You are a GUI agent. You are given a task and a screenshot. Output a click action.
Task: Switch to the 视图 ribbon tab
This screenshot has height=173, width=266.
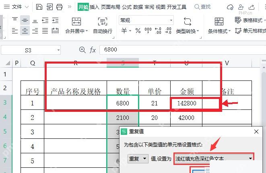click(x=161, y=7)
